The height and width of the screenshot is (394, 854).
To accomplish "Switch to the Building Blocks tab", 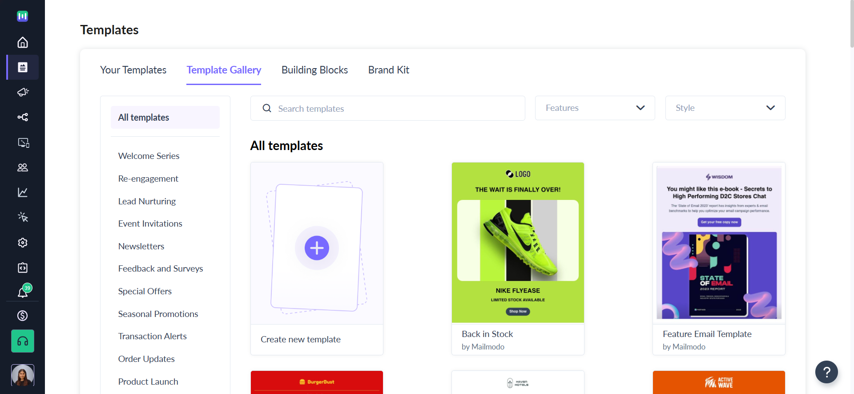I will [314, 70].
